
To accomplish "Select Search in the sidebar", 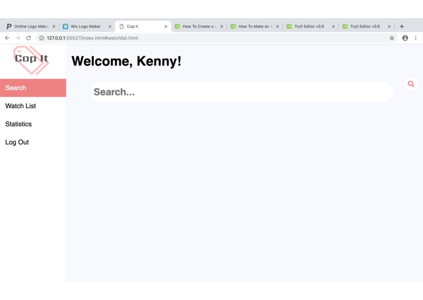I will click(33, 87).
